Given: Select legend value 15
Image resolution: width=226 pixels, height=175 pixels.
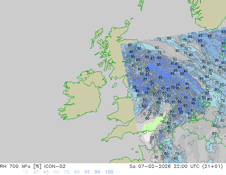Looking at the screenshot, I should (x=25, y=172).
